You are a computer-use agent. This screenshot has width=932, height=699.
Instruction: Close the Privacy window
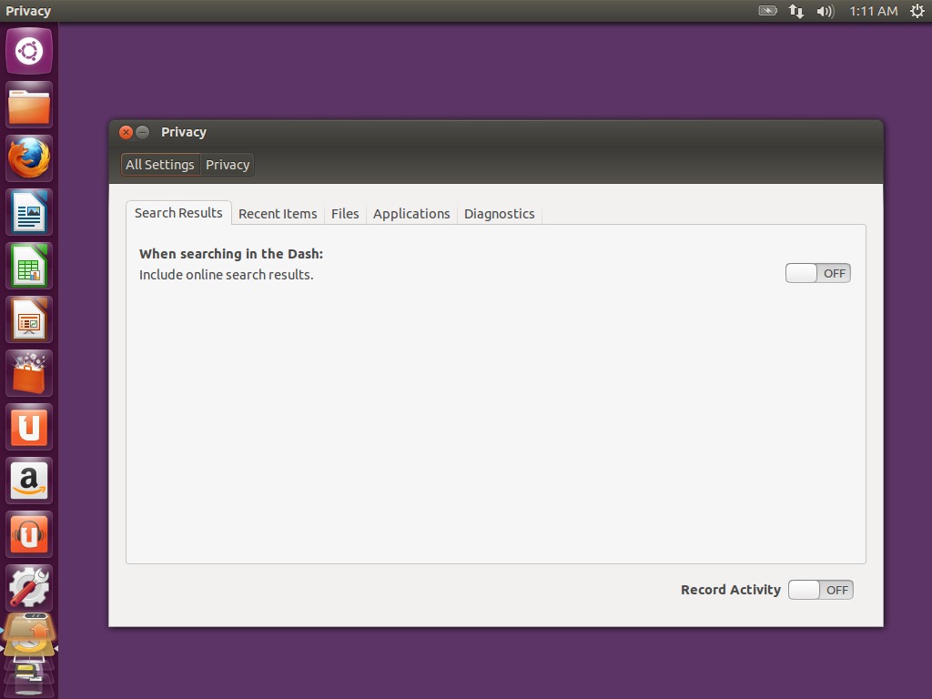coord(126,132)
